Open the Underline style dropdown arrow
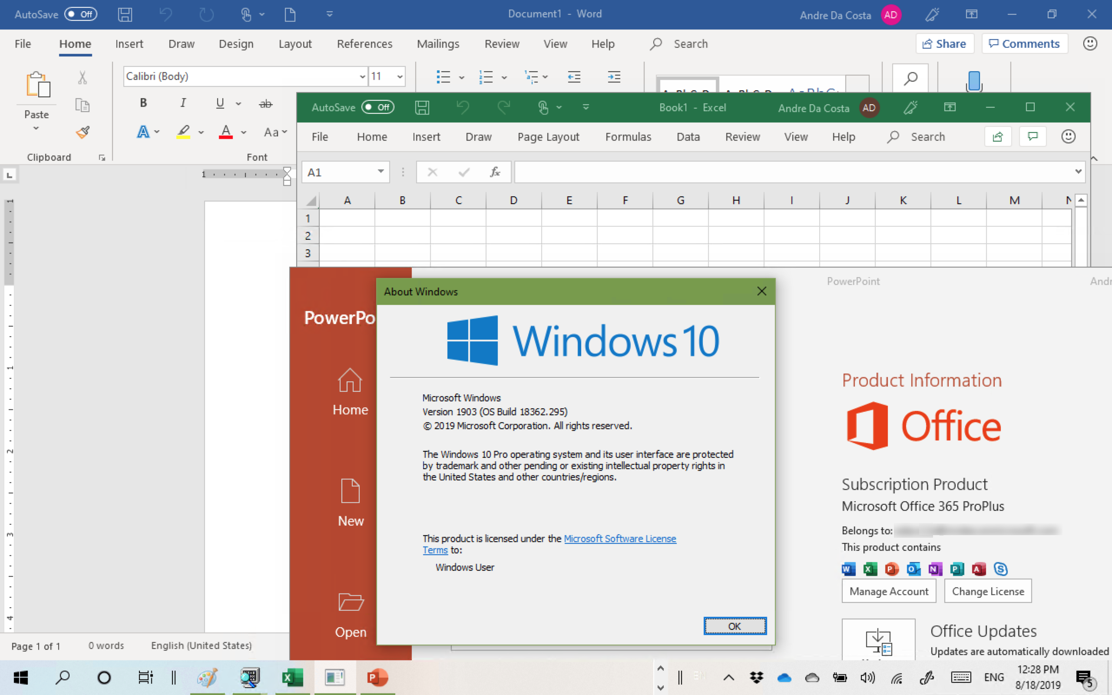This screenshot has width=1112, height=695. click(238, 104)
